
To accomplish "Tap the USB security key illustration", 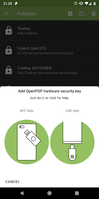I will (x=72, y=142).
